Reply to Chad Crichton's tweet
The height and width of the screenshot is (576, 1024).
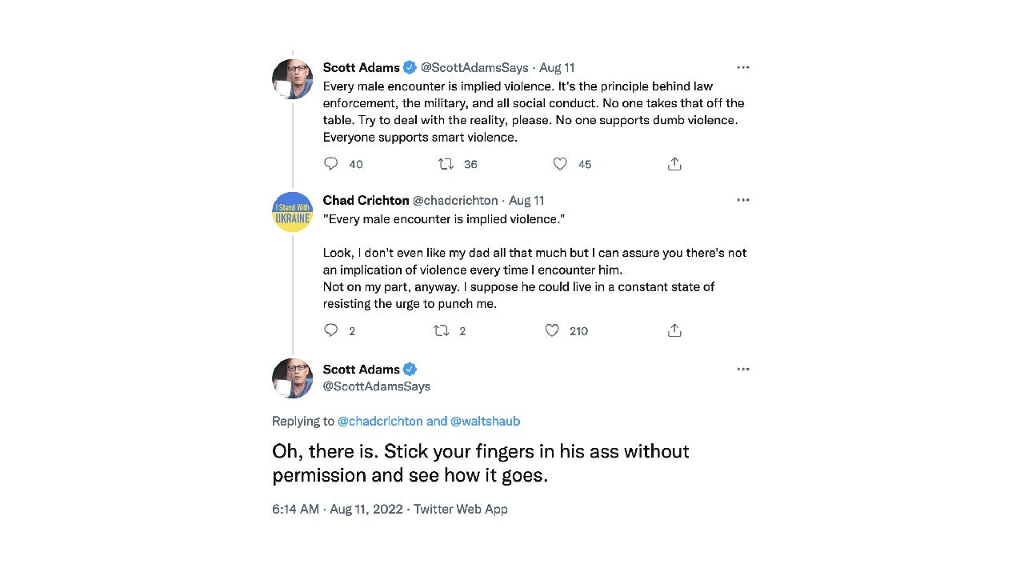(x=331, y=330)
